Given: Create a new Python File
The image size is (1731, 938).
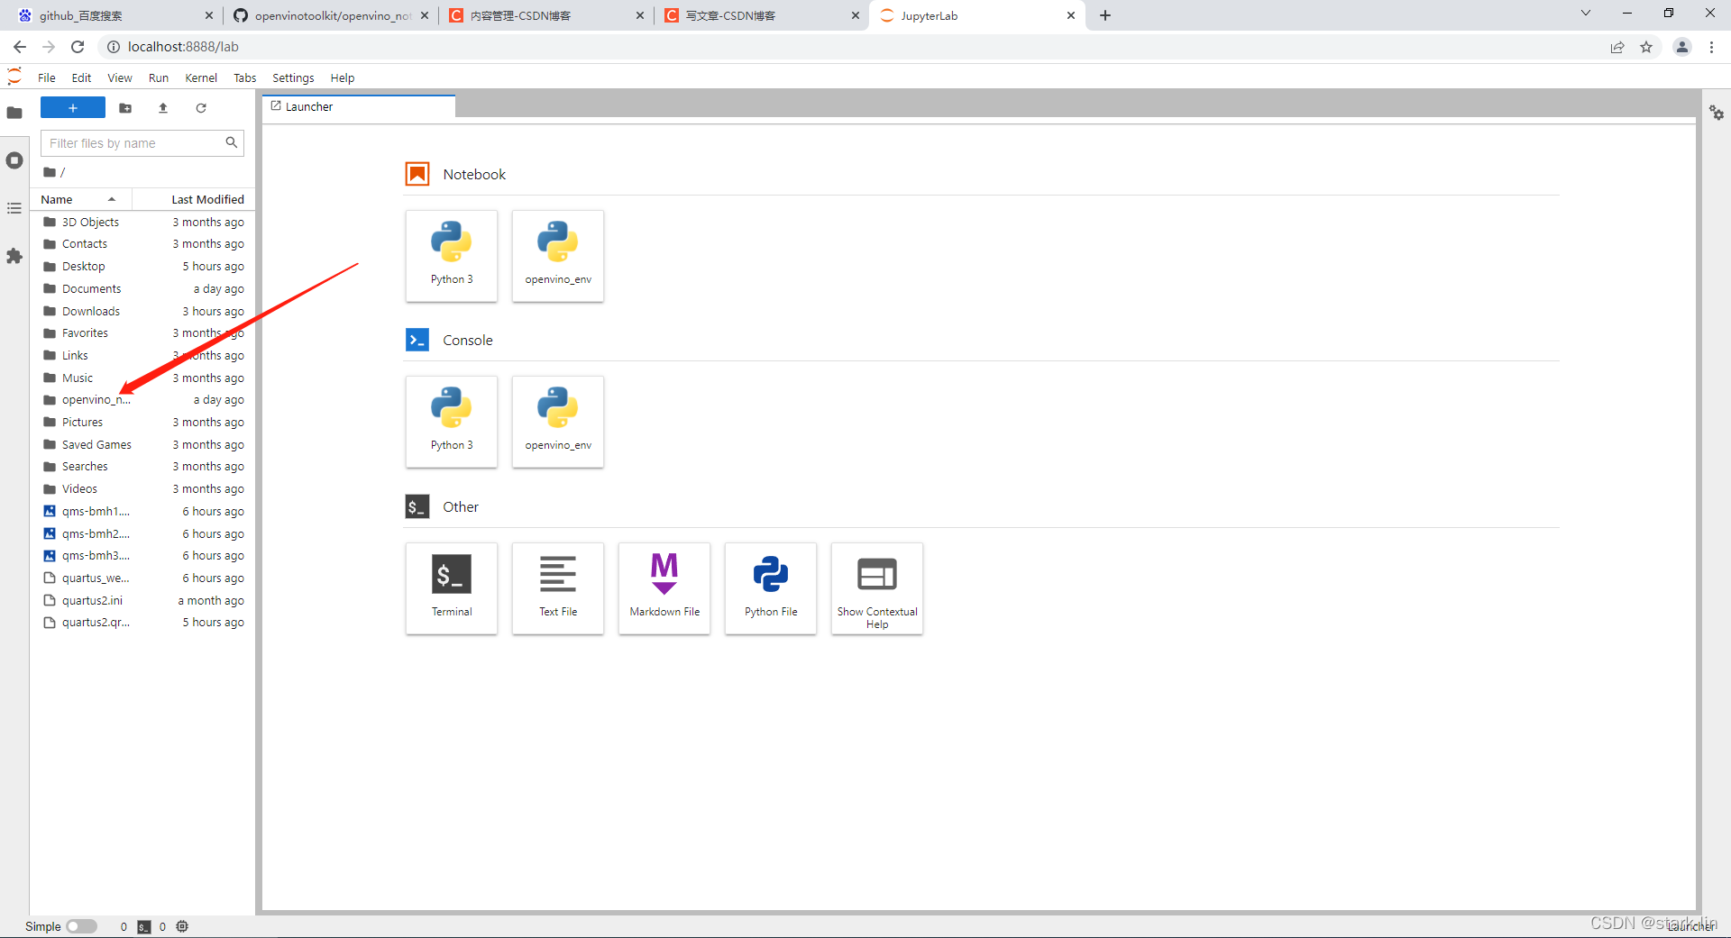Looking at the screenshot, I should [771, 588].
